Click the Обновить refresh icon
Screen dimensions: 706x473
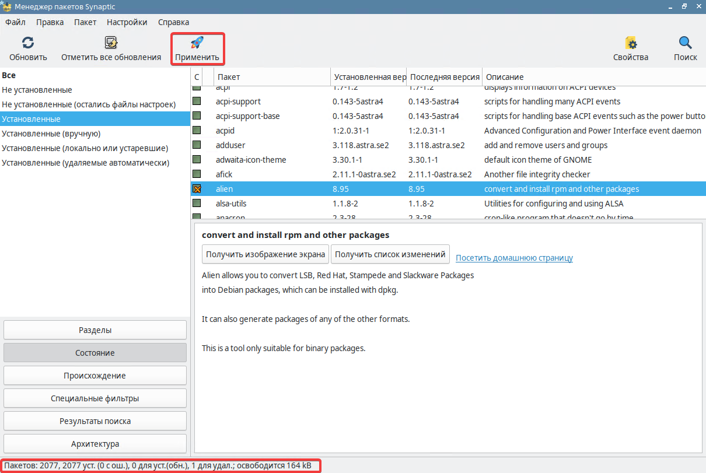(28, 43)
